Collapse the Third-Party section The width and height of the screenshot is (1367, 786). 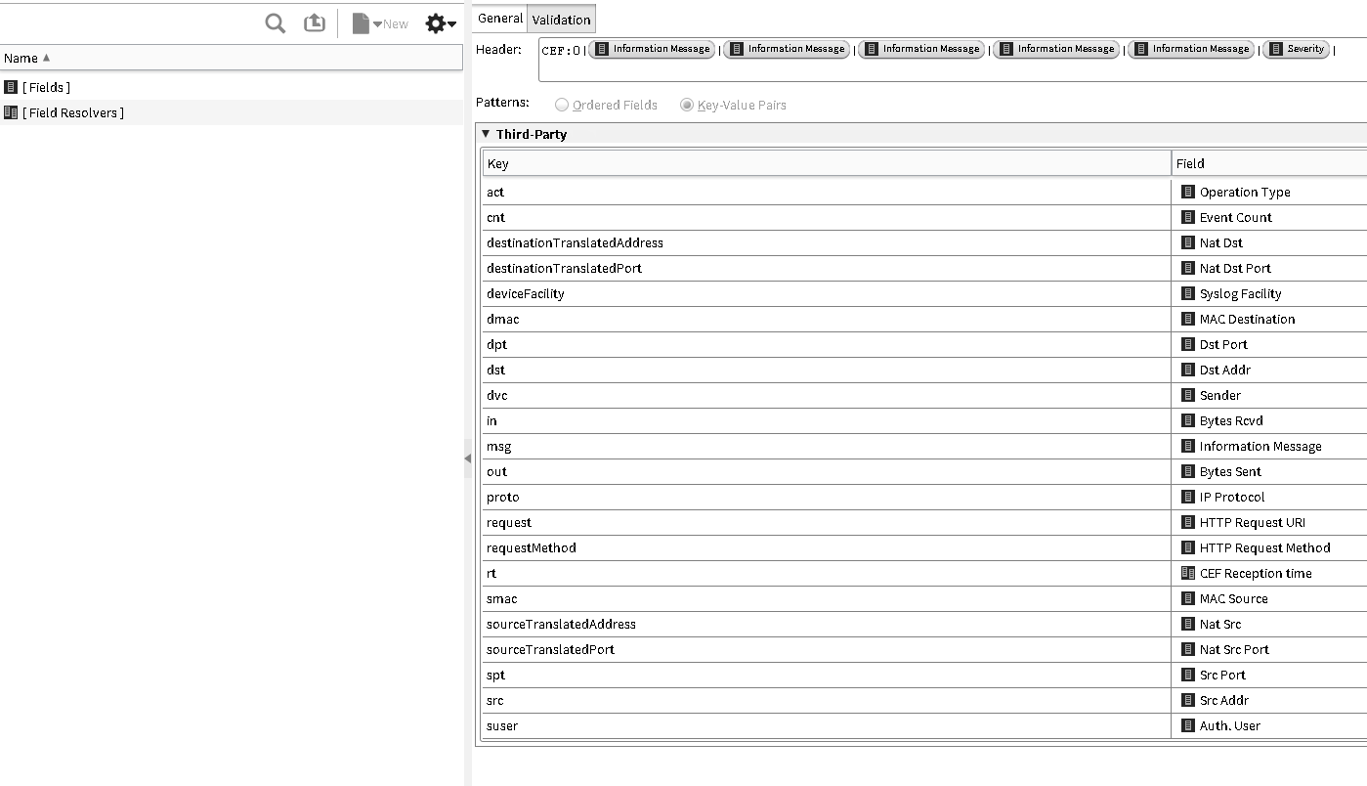486,134
